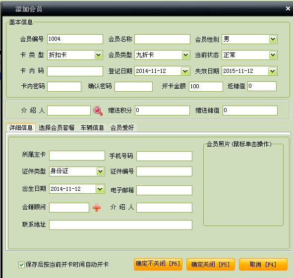Select the 会员爱好 tab

[122, 128]
